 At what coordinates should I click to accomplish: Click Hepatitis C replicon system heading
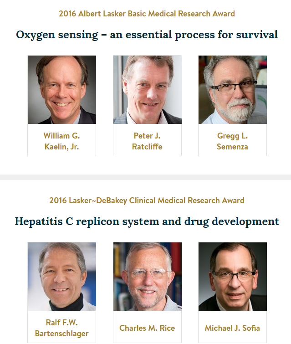(147, 221)
